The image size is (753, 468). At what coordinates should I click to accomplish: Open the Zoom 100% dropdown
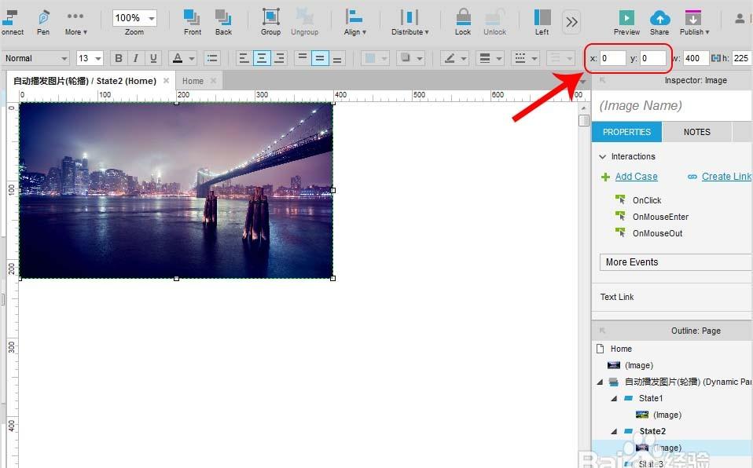[134, 18]
